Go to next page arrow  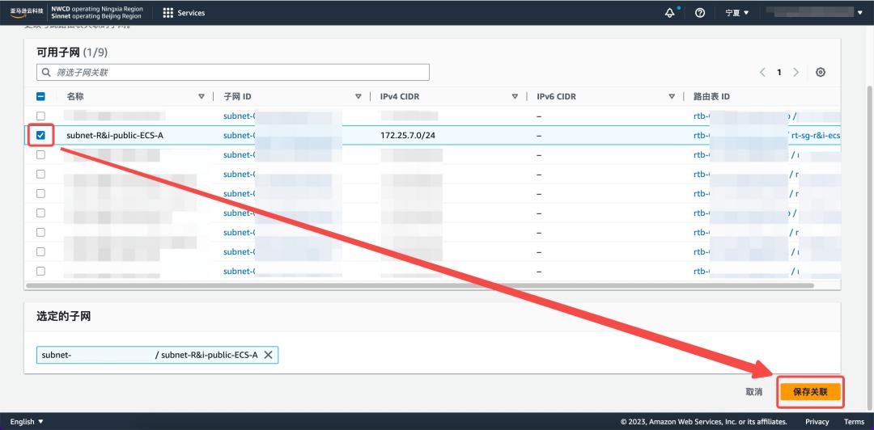796,72
